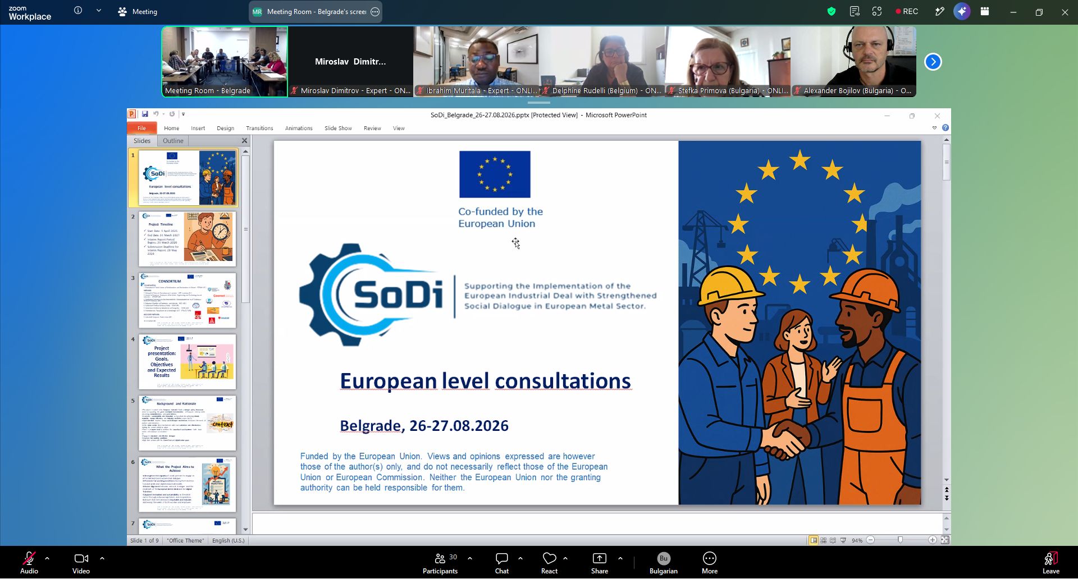The image size is (1078, 579).
Task: Open Bulgarian interpretation language selector
Action: (664, 563)
